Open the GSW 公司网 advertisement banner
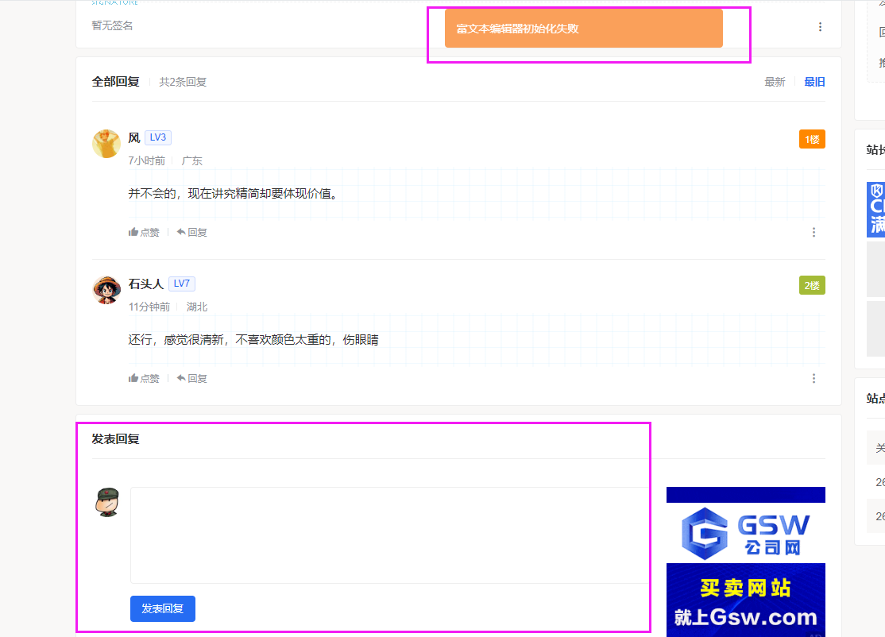 pos(746,562)
